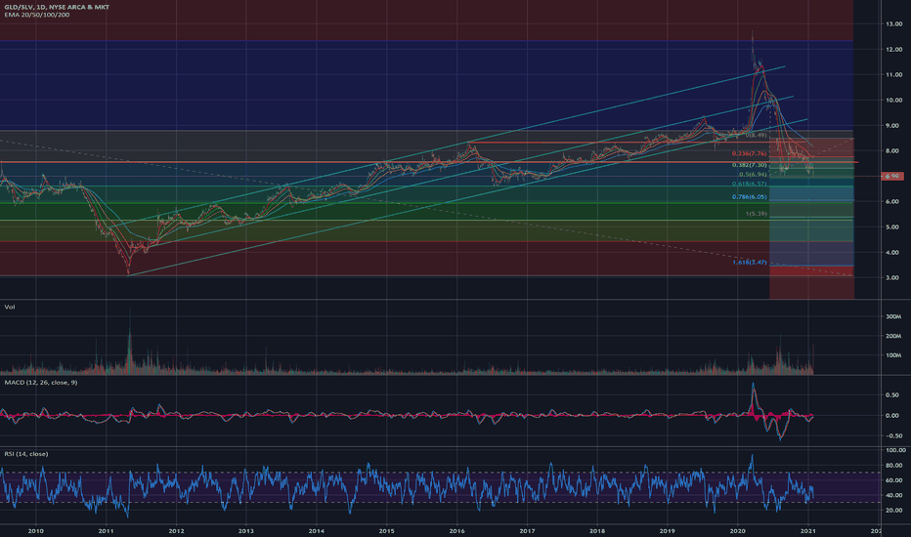Click the 2017 year on time axis

(527, 530)
